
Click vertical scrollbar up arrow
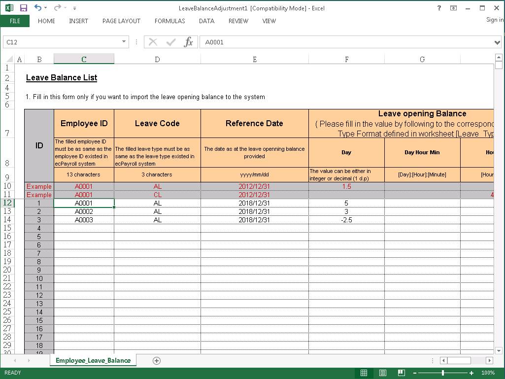499,57
